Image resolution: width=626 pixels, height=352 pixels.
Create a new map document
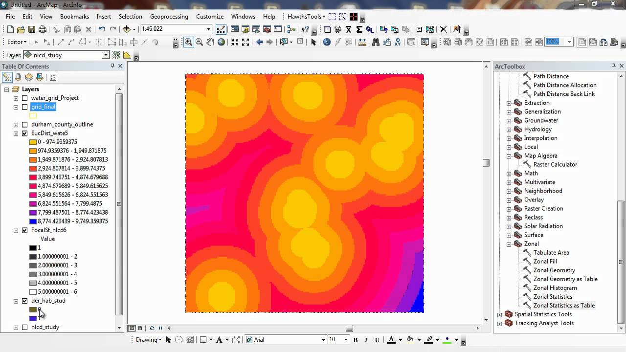(x=10, y=29)
